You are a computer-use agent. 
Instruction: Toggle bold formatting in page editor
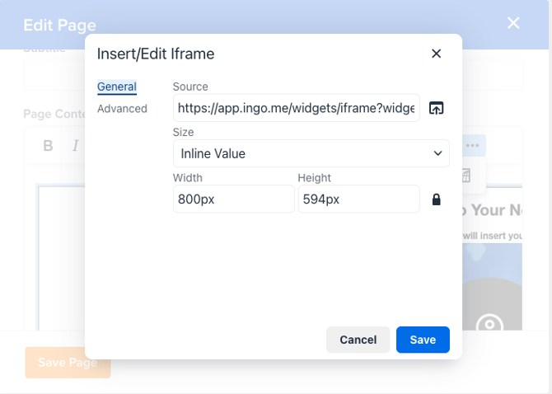click(x=49, y=145)
